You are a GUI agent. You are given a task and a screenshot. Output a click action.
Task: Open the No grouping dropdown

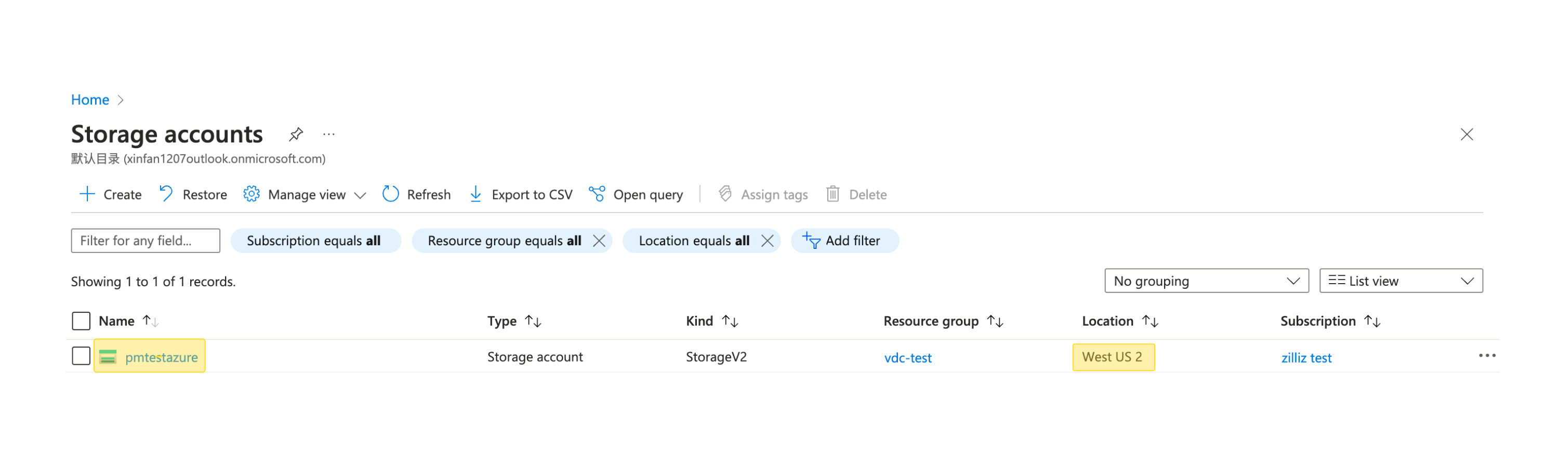click(1206, 280)
